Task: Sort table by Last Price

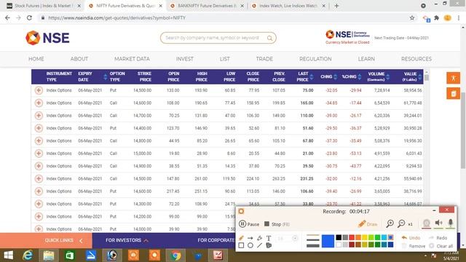Action: [x=311, y=76]
